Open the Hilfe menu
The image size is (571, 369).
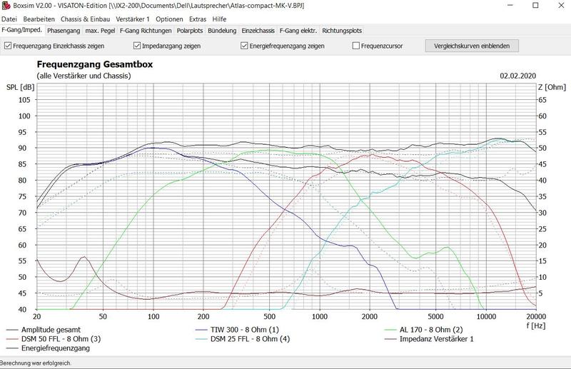click(x=219, y=19)
